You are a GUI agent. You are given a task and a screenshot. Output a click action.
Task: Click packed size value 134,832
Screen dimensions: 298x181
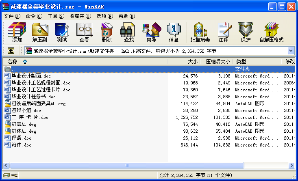[222, 145]
